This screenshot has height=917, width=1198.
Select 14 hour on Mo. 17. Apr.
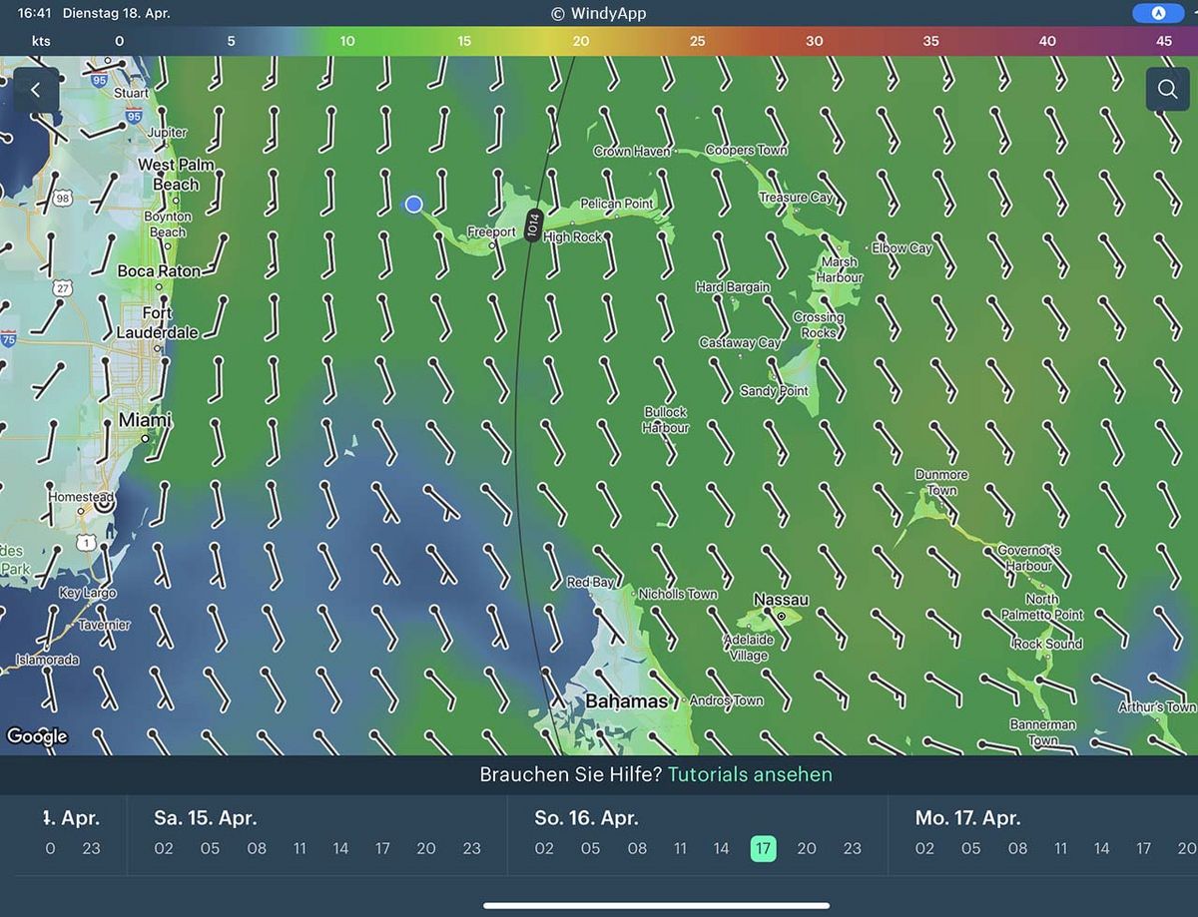pyautogui.click(x=1102, y=848)
